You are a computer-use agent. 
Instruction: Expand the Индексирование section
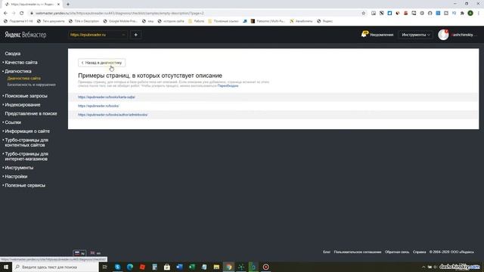pos(22,105)
